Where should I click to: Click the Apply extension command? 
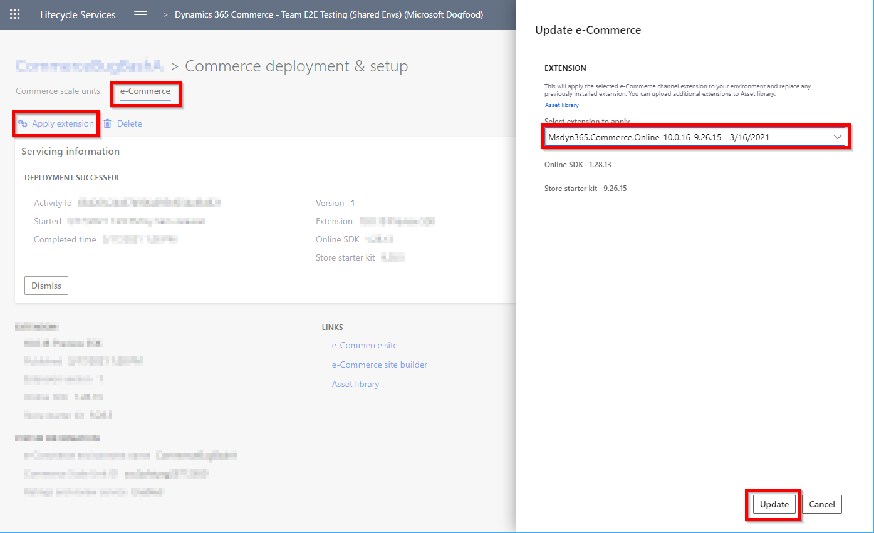[x=56, y=123]
